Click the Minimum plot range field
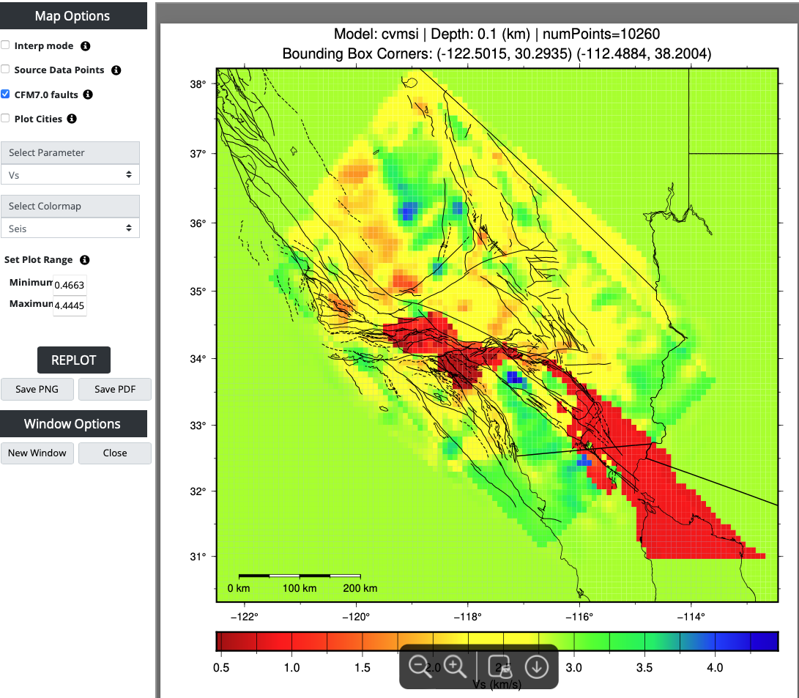The width and height of the screenshot is (799, 698). pos(70,284)
